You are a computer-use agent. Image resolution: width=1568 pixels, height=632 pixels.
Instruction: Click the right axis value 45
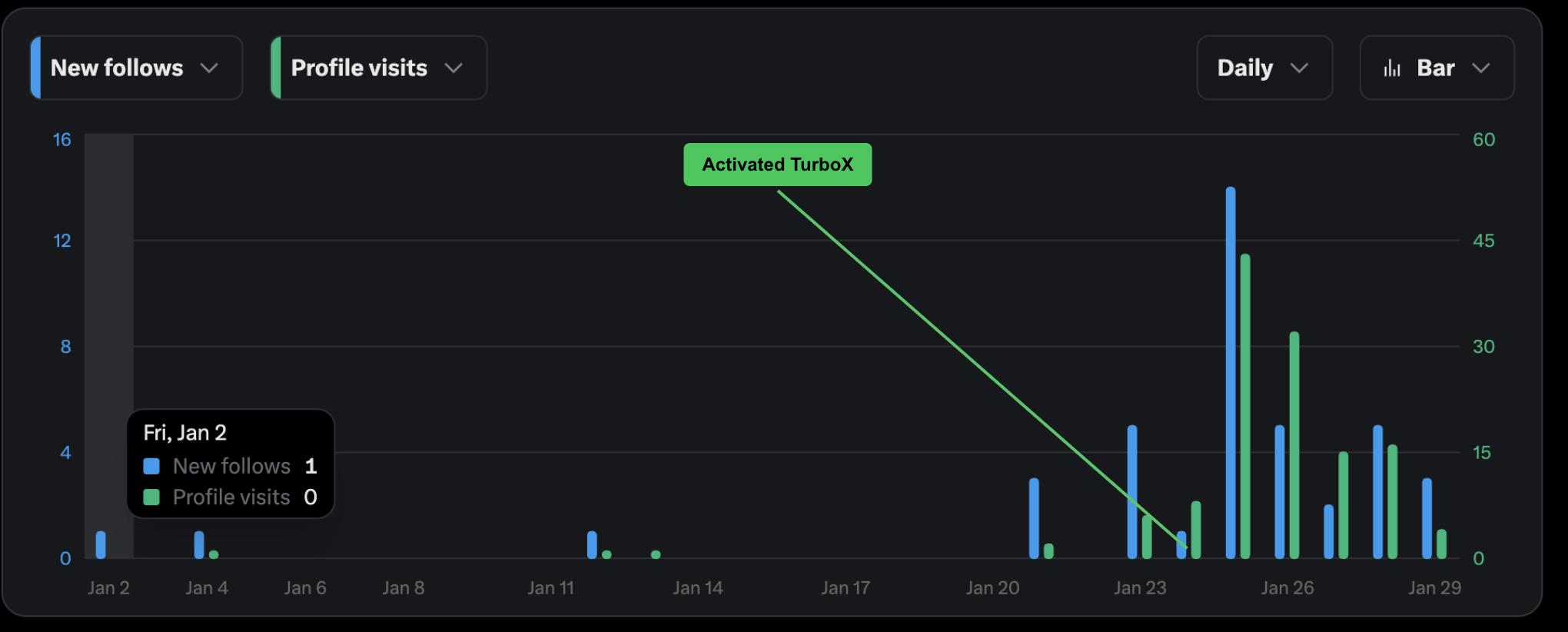[1483, 241]
